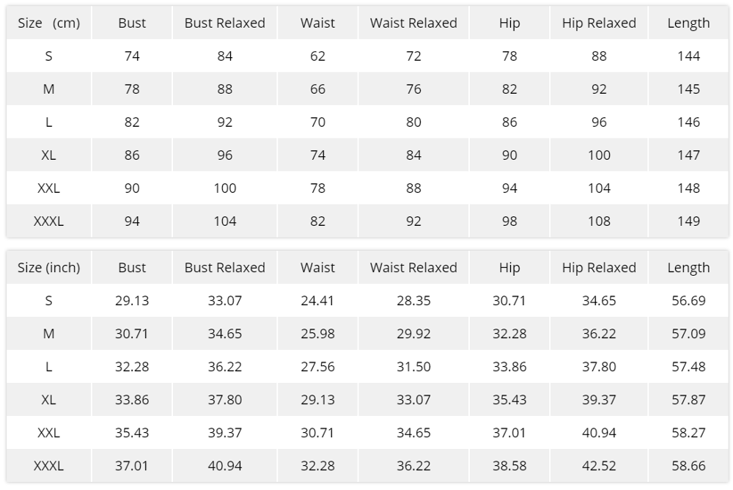Click the 57.87 length value for XL
The image size is (733, 490).
coord(688,400)
